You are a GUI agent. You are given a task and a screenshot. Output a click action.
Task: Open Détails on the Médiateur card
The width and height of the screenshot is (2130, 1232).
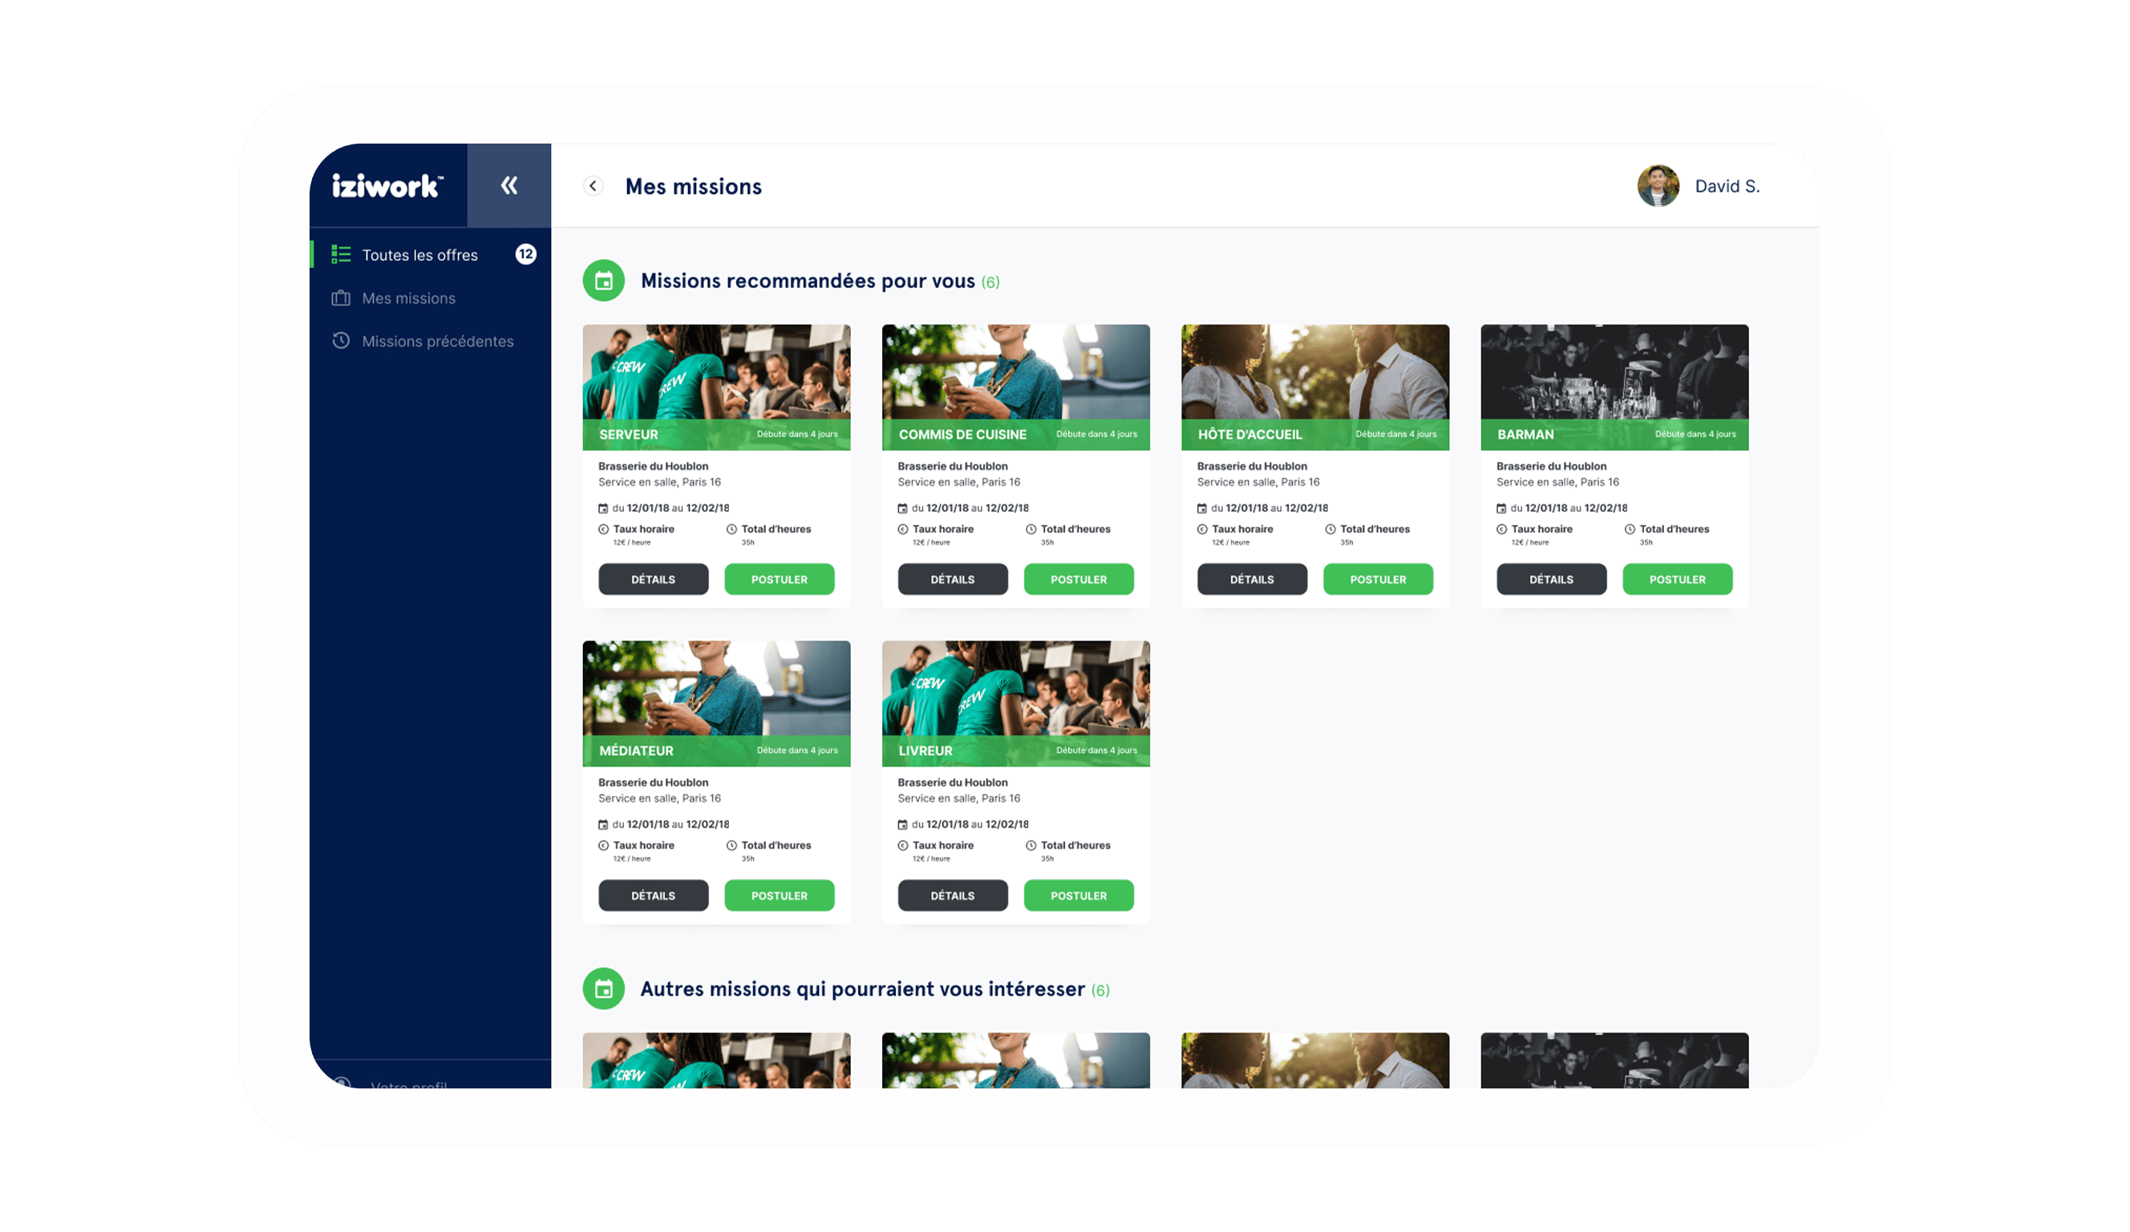point(653,895)
